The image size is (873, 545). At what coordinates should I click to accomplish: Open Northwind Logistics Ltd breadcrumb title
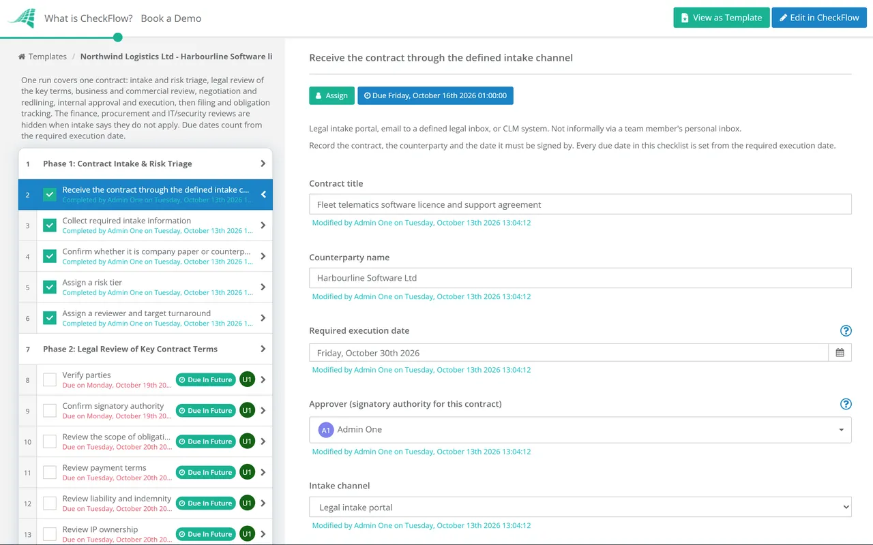(176, 57)
